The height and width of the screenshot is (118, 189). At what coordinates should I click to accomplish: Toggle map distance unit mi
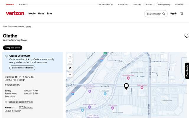point(70,75)
